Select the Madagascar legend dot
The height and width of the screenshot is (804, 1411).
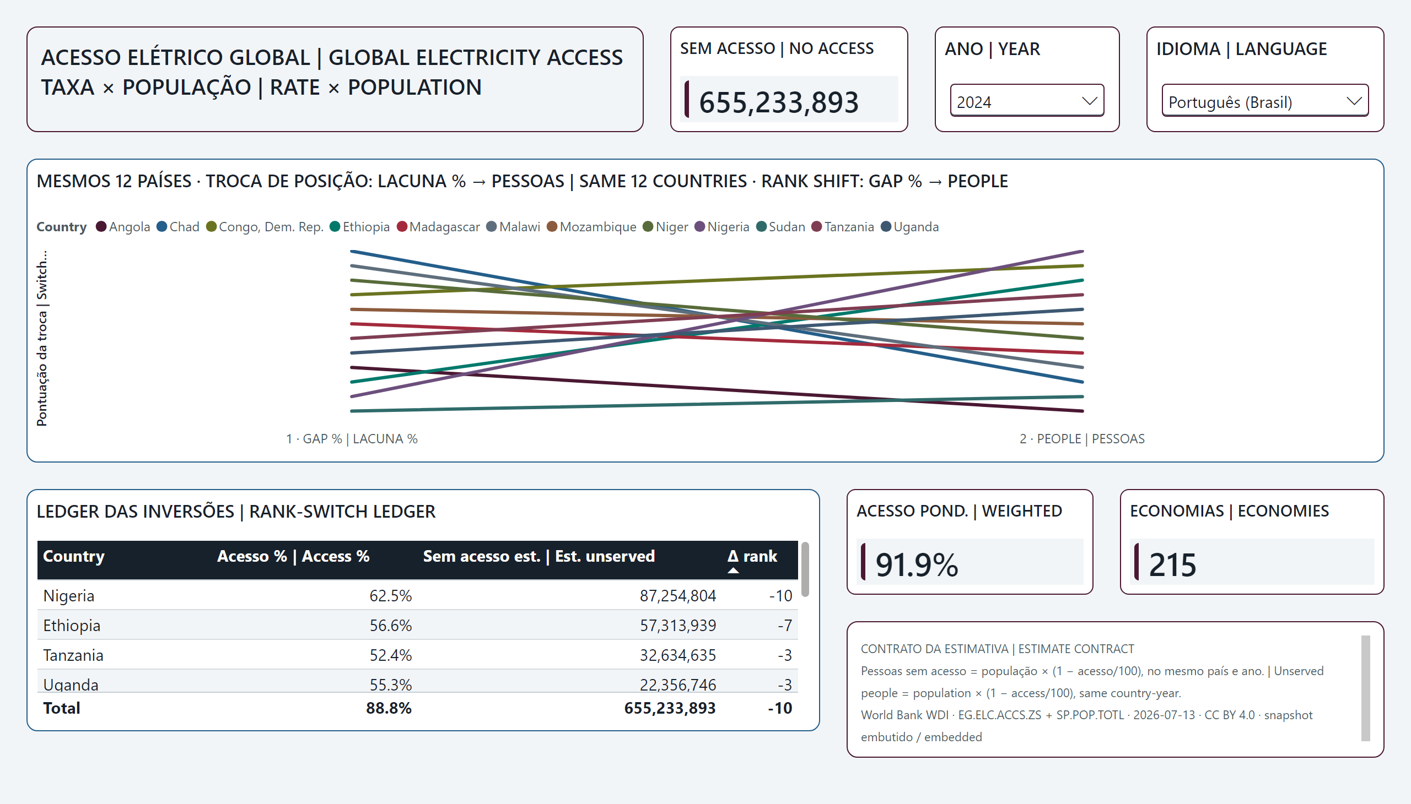click(402, 227)
